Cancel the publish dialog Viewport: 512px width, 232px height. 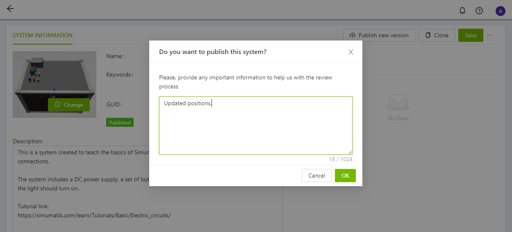316,176
